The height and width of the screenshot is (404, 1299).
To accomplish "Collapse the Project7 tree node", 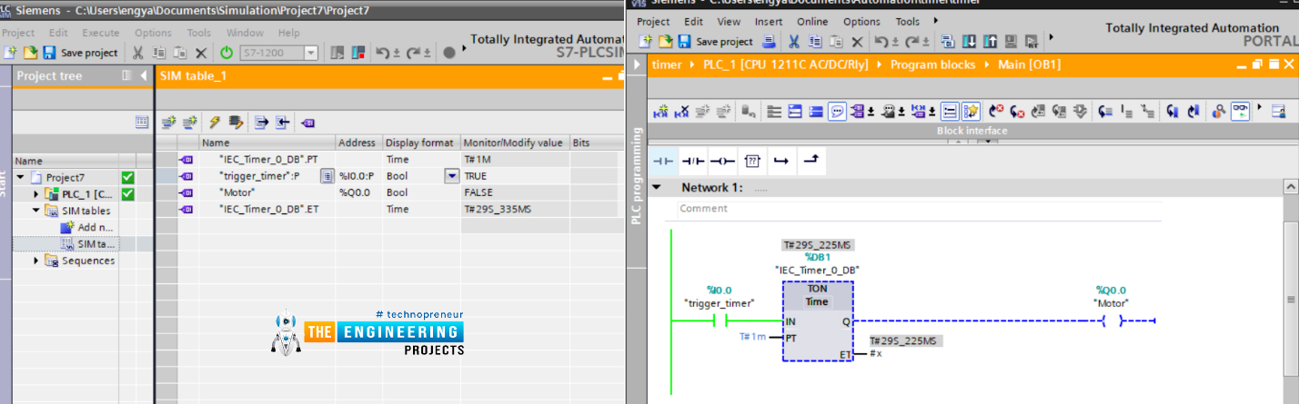I will (x=20, y=177).
